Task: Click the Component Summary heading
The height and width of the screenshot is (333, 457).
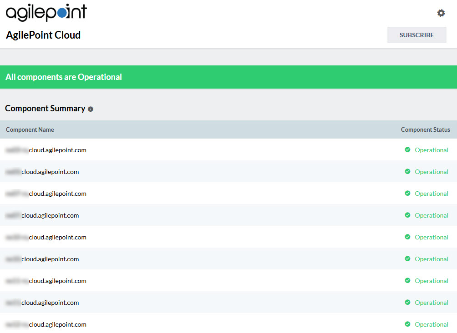Action: point(45,109)
